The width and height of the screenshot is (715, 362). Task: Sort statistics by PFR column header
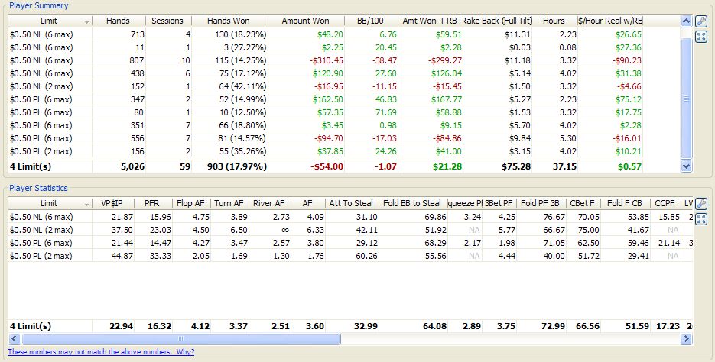click(151, 203)
